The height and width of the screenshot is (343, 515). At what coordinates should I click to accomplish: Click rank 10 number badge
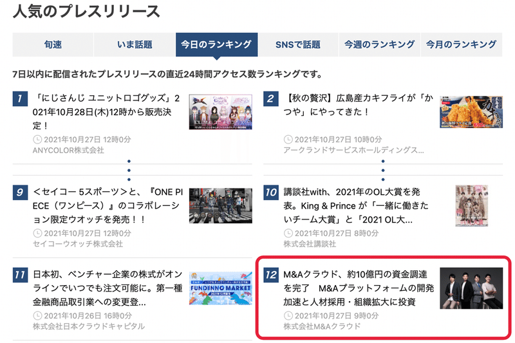270,192
